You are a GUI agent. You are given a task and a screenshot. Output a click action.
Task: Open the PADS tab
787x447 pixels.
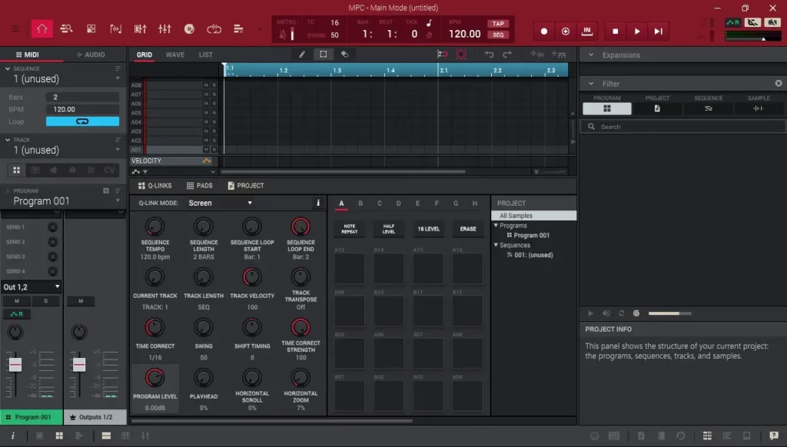[200, 186]
